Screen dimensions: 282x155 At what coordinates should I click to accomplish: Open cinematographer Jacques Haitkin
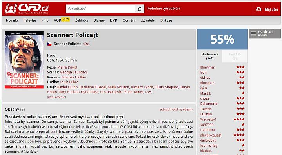click(74, 77)
